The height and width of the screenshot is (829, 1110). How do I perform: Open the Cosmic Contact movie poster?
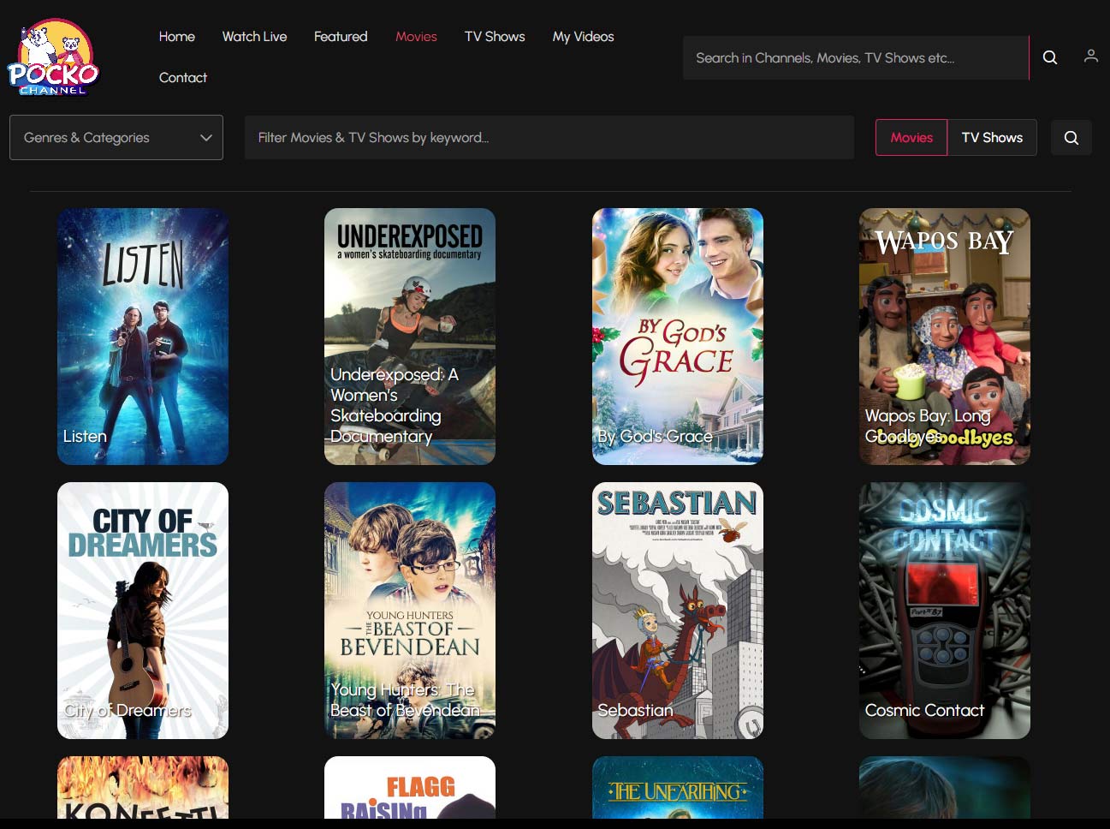tap(945, 611)
